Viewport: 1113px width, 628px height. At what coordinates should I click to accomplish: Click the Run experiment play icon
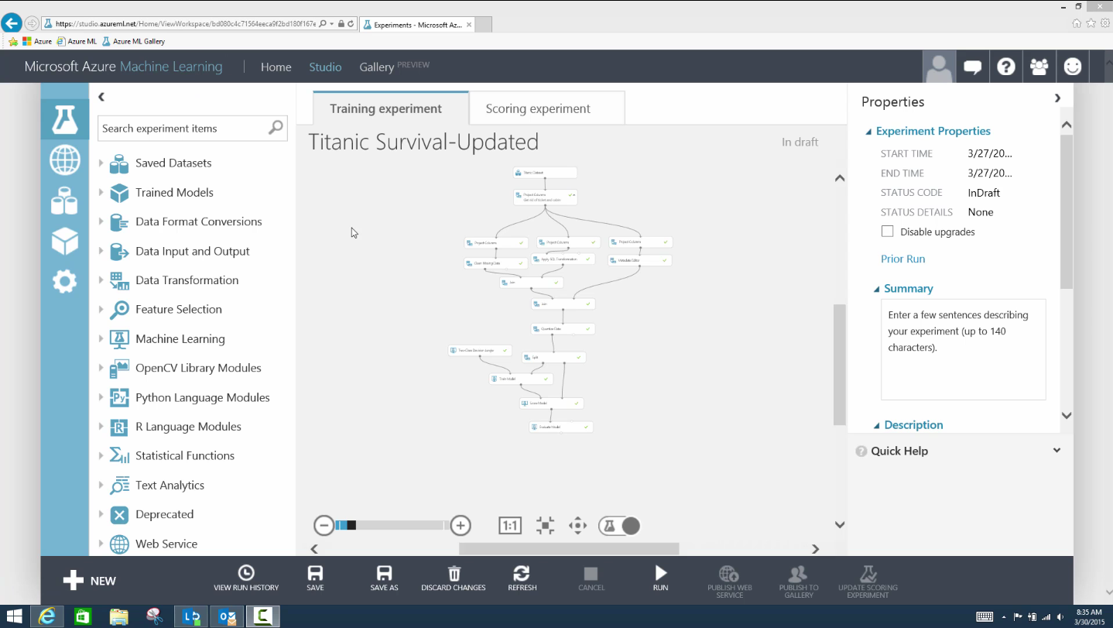[660, 574]
